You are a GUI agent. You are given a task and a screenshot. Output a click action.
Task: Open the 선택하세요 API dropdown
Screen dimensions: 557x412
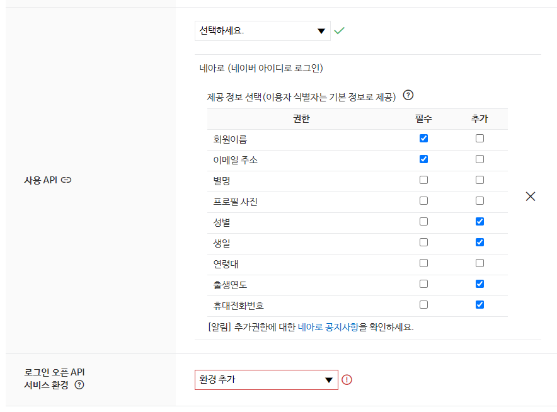[263, 31]
